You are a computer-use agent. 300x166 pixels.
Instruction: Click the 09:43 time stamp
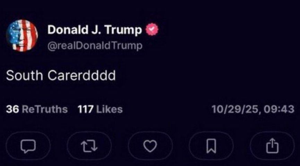pos(279,109)
